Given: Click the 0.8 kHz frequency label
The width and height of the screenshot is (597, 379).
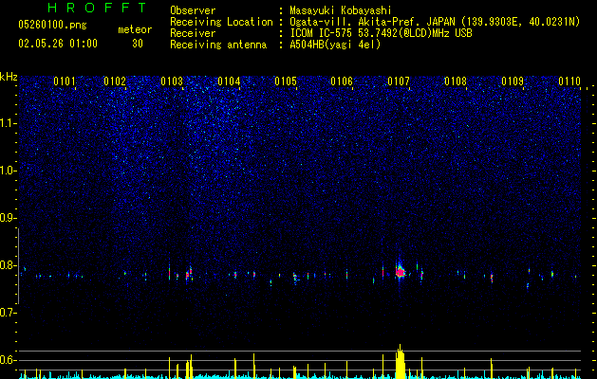Looking at the screenshot, I should [x=8, y=265].
